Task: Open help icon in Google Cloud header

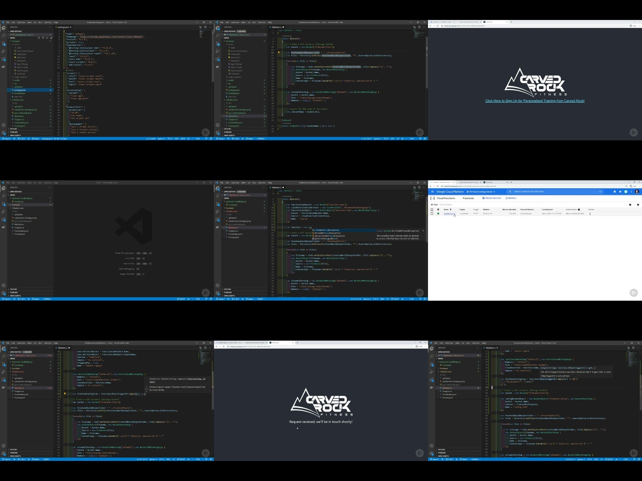Action: pyautogui.click(x=620, y=192)
